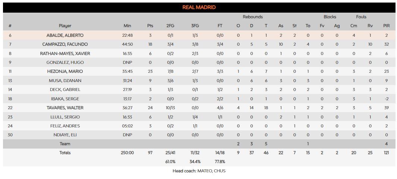The image size is (397, 179).
Task: Click head coach Mateo, Chus text
Action: (x=199, y=171)
